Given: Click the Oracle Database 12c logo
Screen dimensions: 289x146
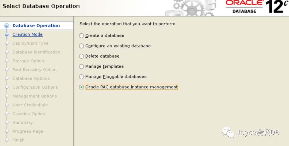Looking at the screenshot, I should pos(256,7).
